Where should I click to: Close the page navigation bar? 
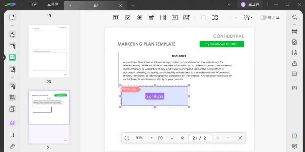point(240,138)
